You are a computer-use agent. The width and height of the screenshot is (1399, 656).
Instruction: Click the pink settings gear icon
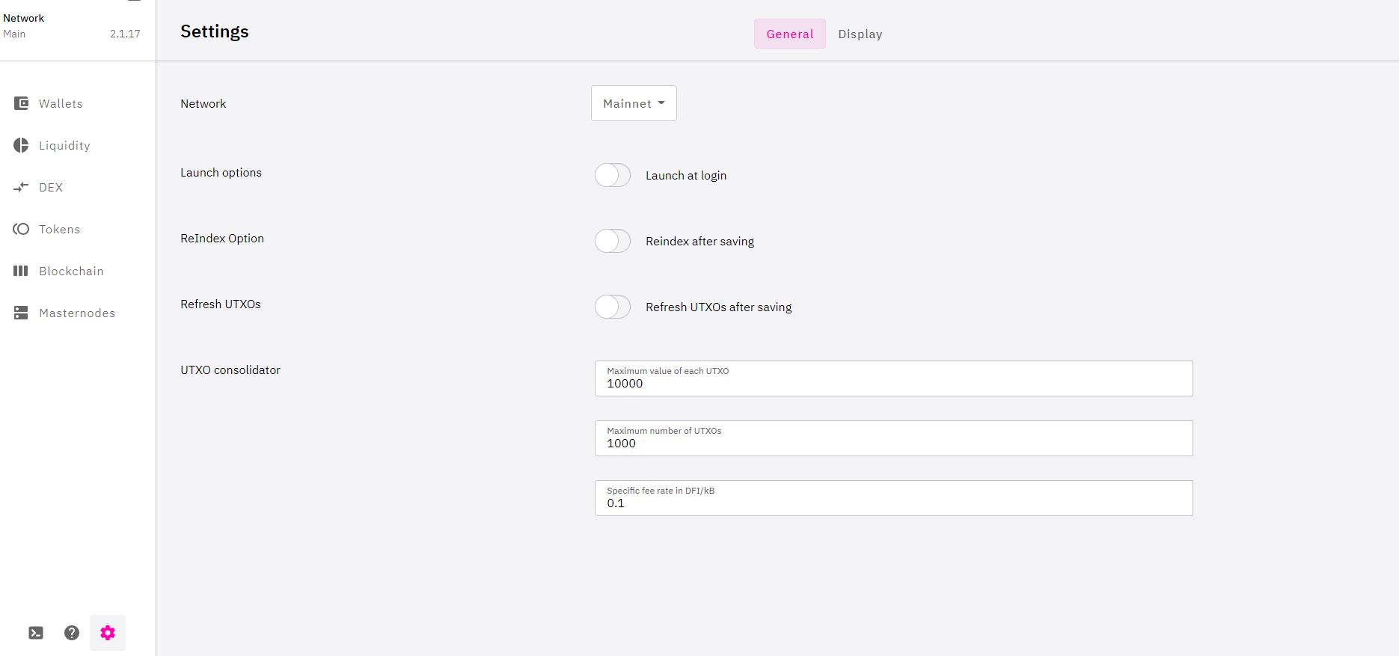108,633
